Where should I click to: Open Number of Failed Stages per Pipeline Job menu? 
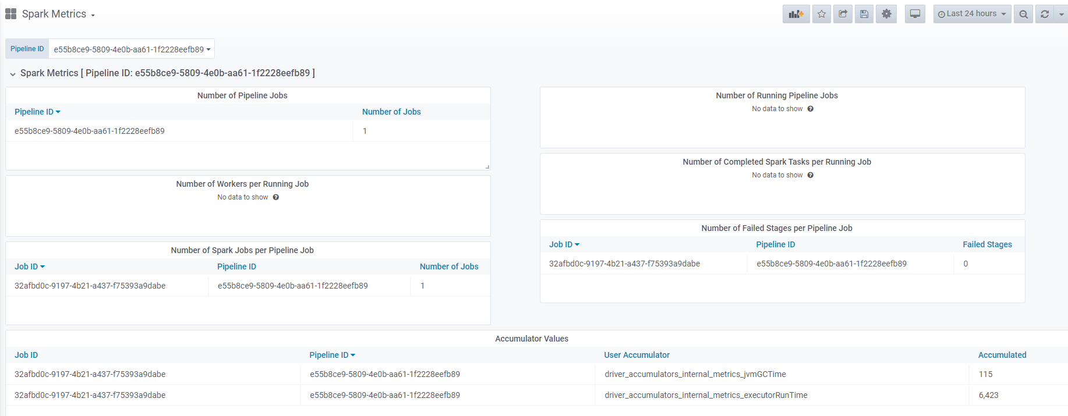(777, 228)
